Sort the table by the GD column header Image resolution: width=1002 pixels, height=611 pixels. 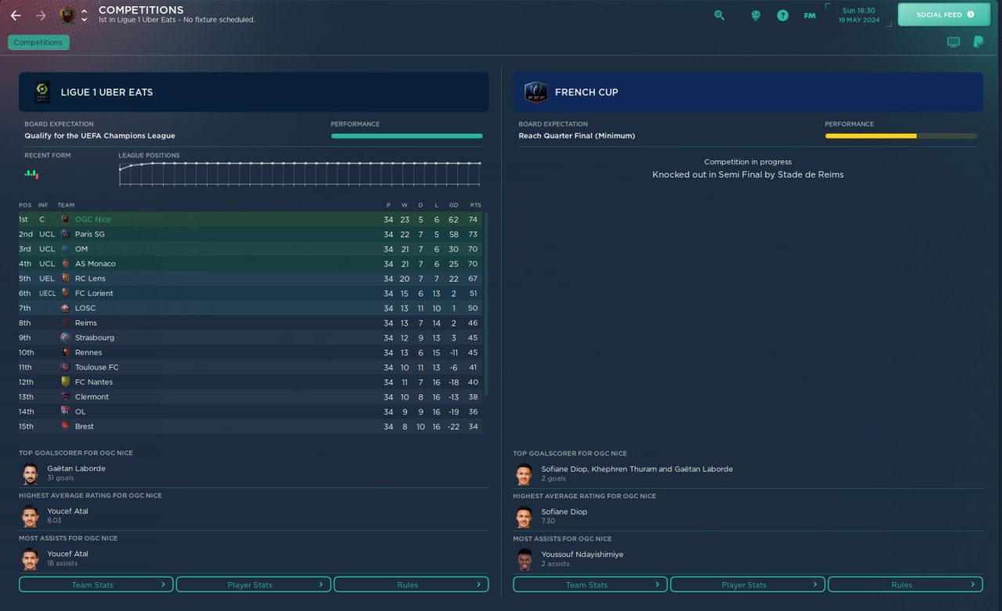click(454, 205)
